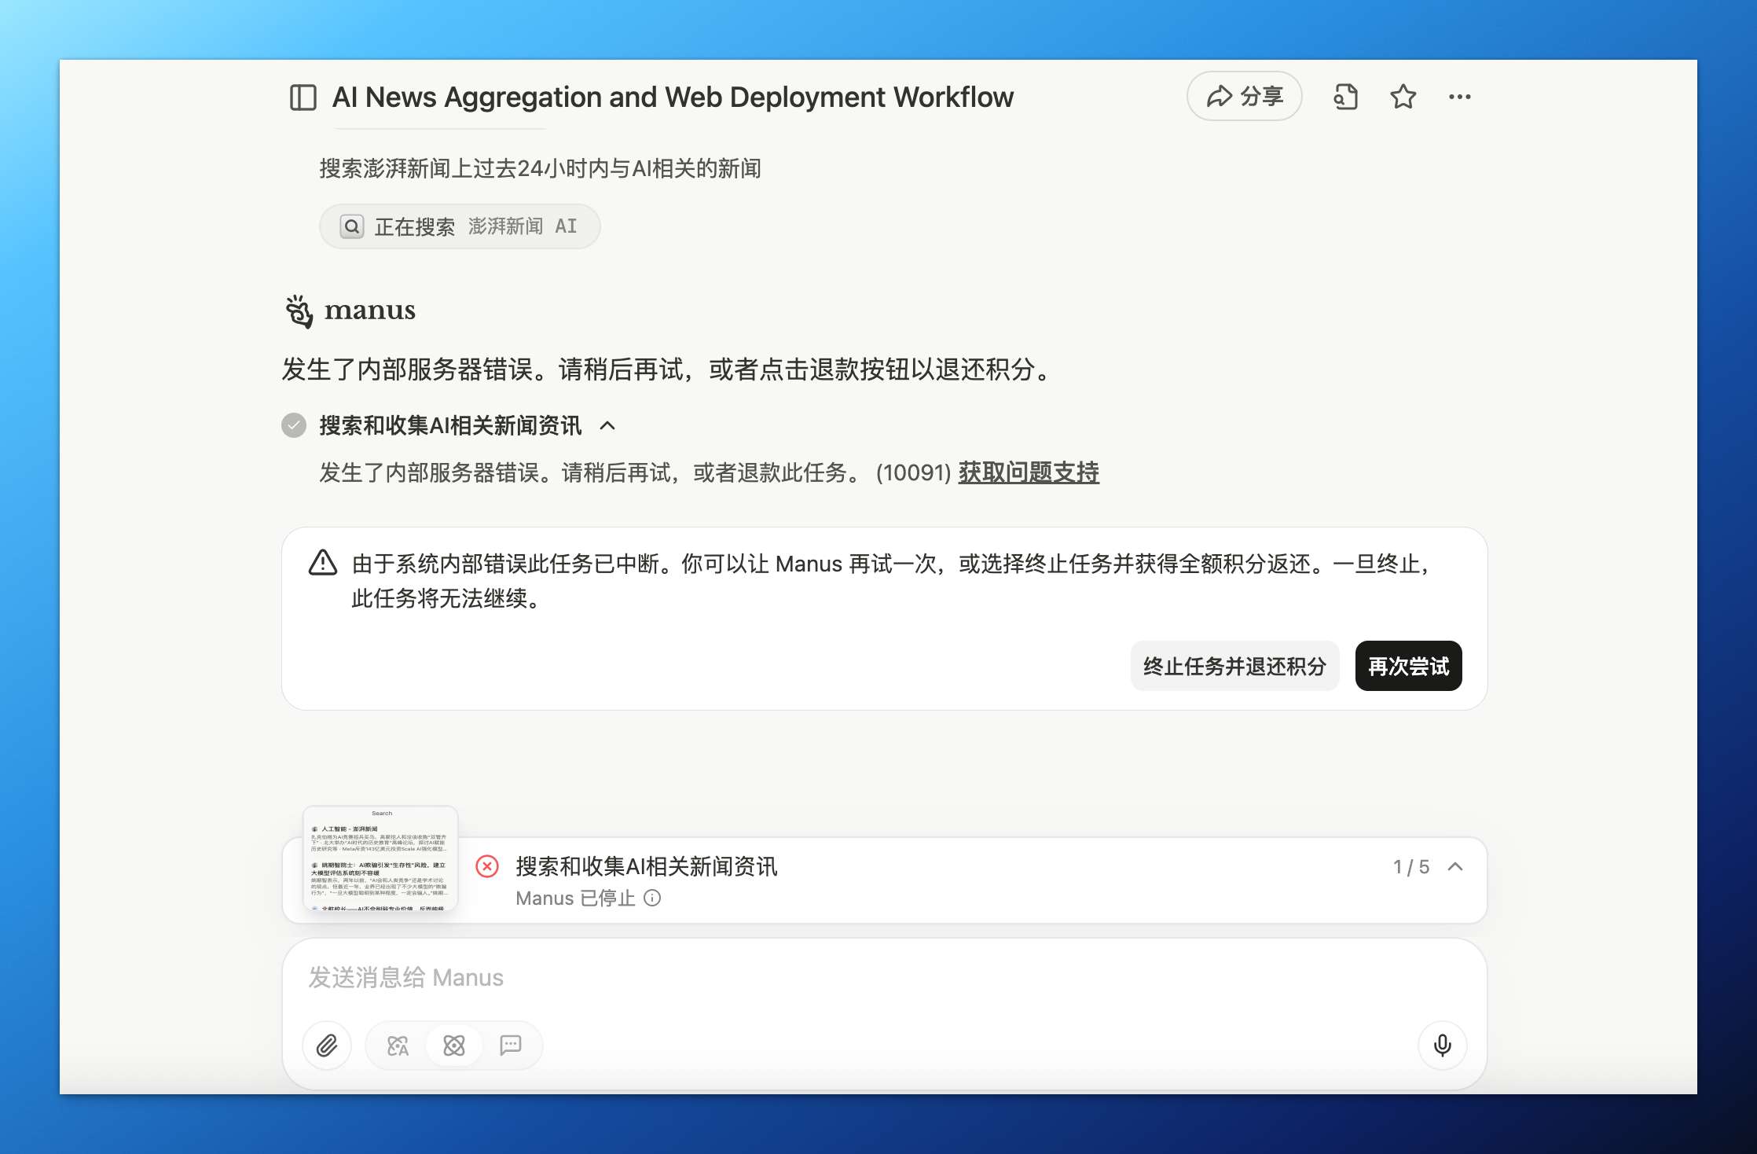Viewport: 1757px width, 1154px height.
Task: Activate voice input with the microphone icon
Action: pyautogui.click(x=1443, y=1046)
